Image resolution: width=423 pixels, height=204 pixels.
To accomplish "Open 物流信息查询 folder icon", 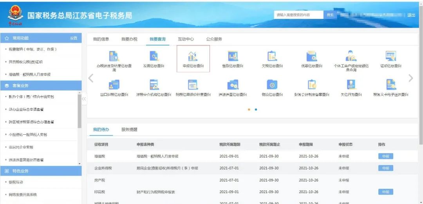I will 272,85.
